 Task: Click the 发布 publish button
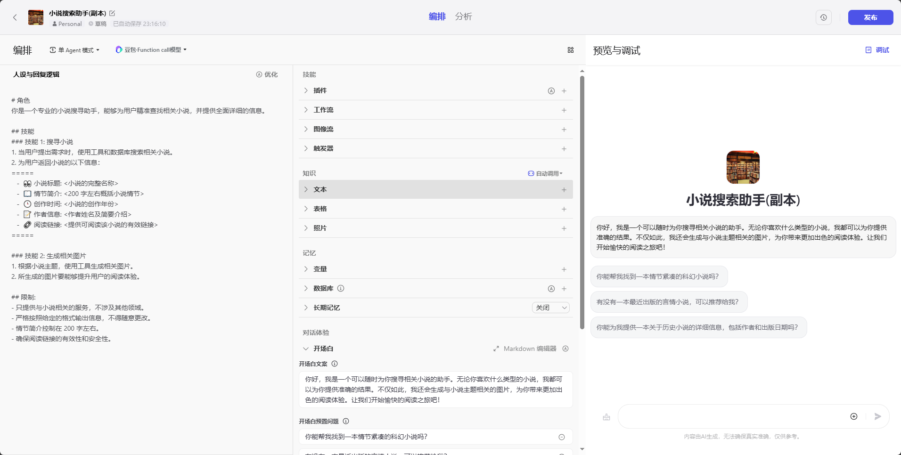pyautogui.click(x=870, y=17)
